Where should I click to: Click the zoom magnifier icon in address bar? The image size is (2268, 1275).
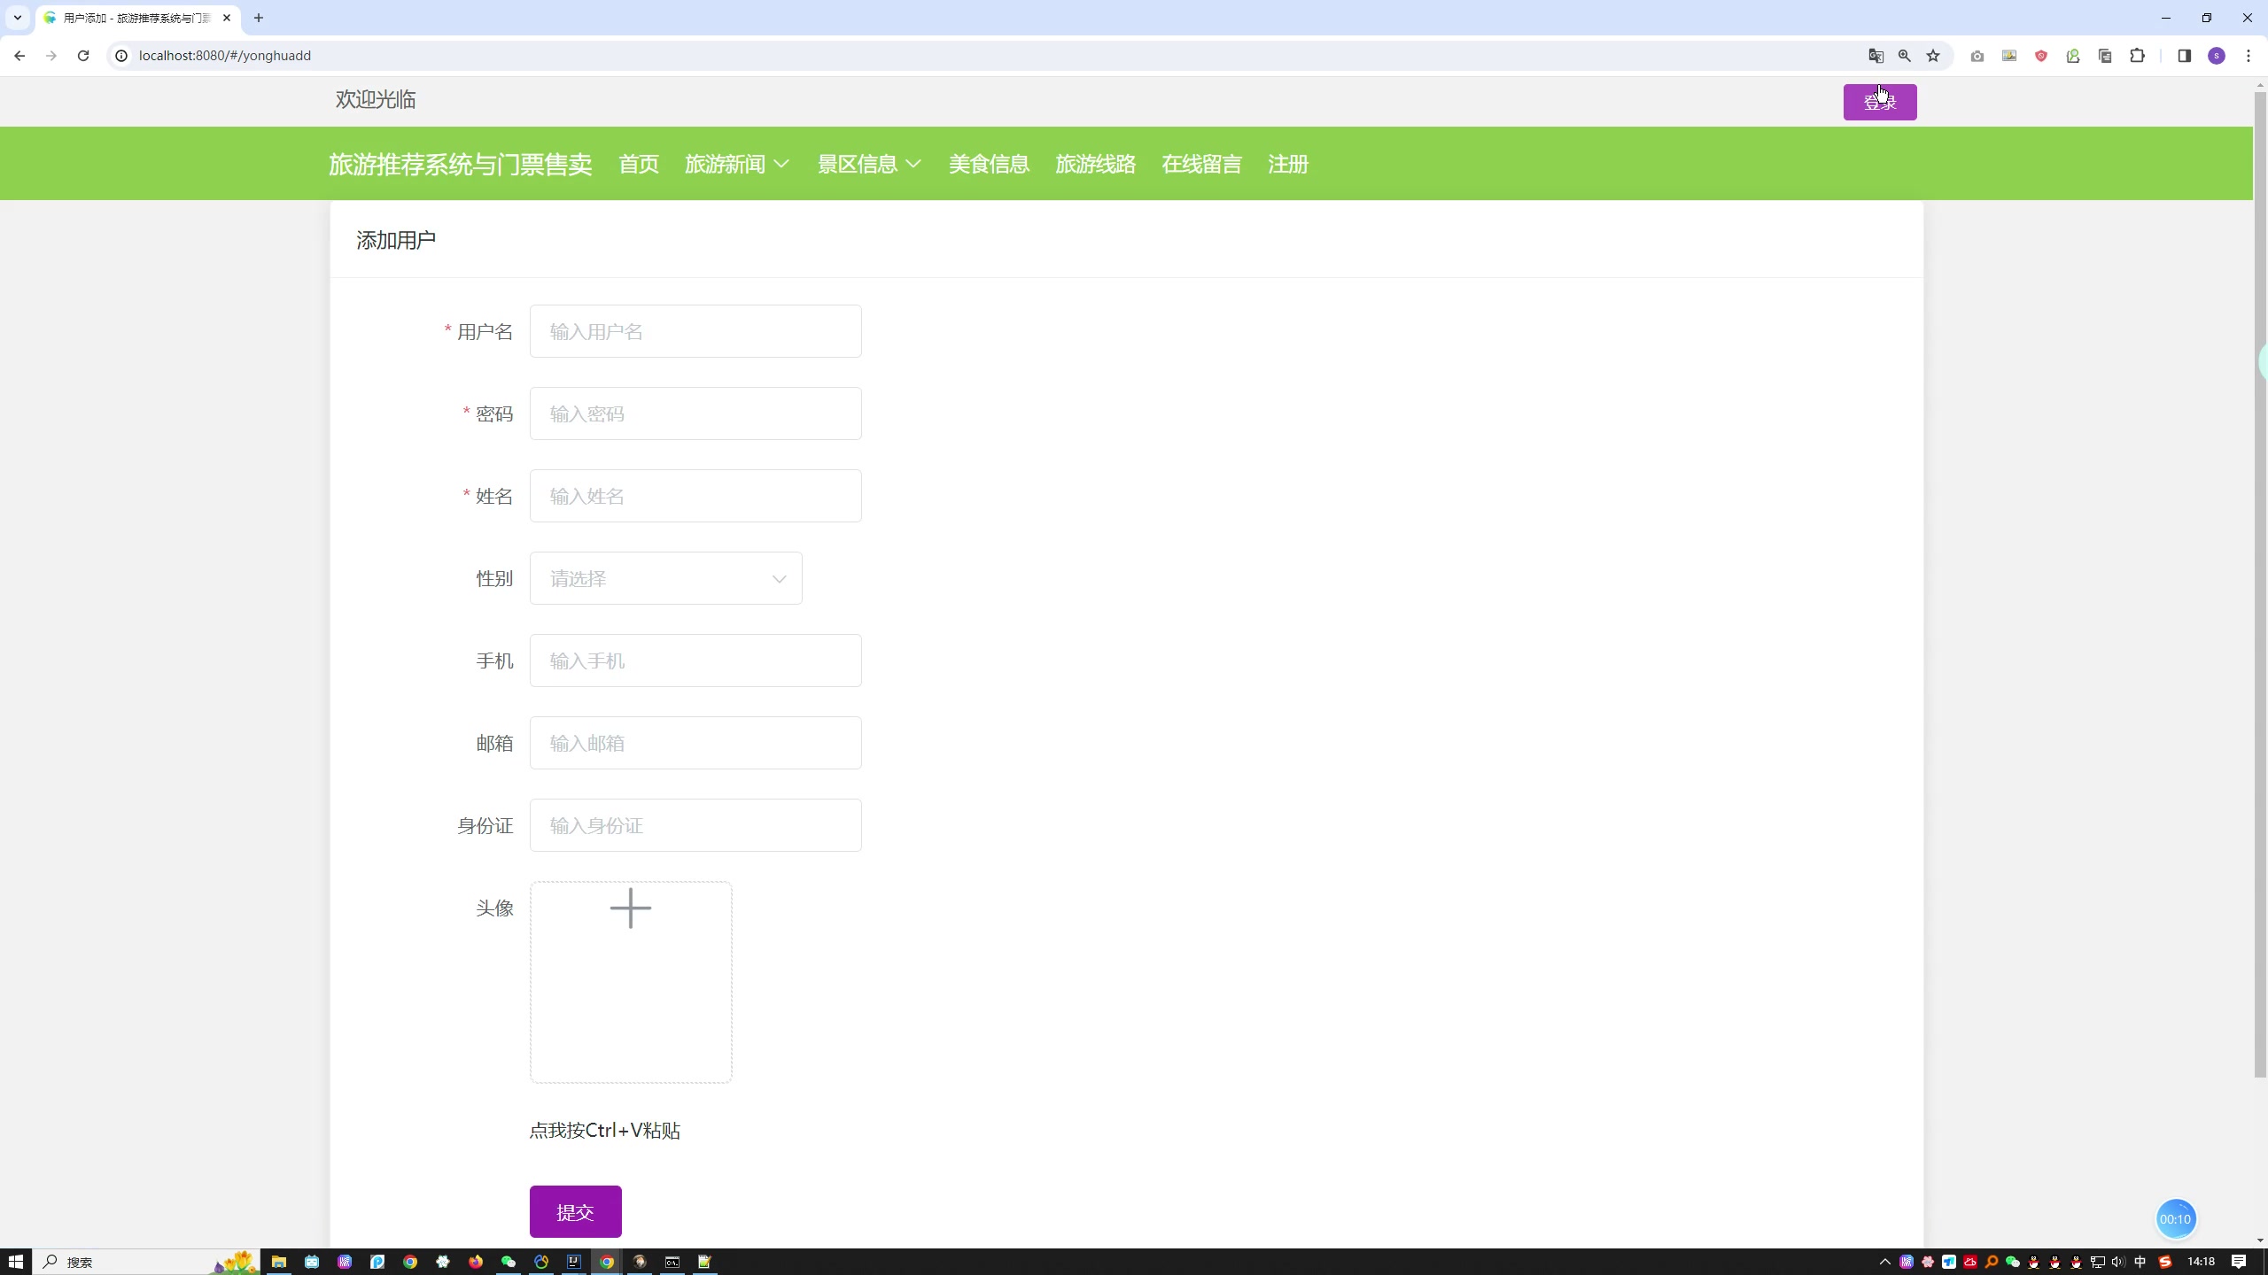tap(1904, 56)
